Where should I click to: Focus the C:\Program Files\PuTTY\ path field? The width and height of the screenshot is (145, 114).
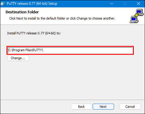click(x=70, y=50)
